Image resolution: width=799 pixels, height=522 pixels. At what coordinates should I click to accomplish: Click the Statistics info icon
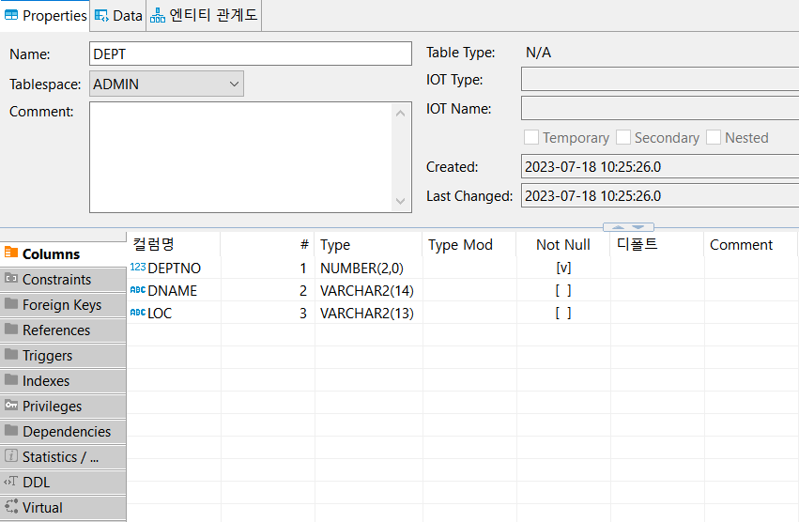click(10, 455)
